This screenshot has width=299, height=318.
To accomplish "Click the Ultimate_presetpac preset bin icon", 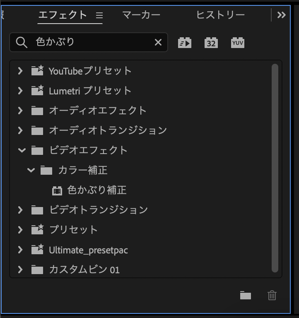I will tap(37, 250).
